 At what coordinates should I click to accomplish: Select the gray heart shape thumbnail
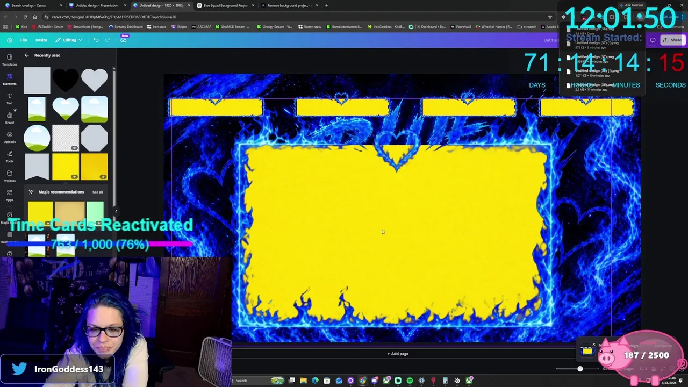94,80
